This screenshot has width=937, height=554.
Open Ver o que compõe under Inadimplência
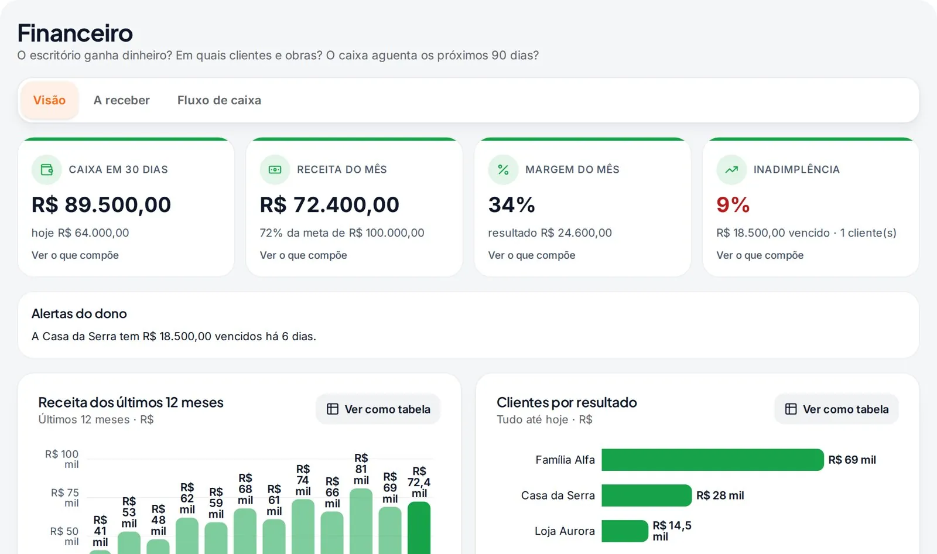(x=760, y=255)
